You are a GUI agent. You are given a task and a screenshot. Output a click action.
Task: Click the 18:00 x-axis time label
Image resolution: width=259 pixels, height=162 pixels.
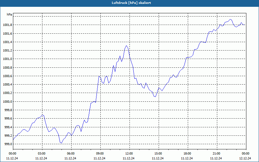click(x=187, y=154)
